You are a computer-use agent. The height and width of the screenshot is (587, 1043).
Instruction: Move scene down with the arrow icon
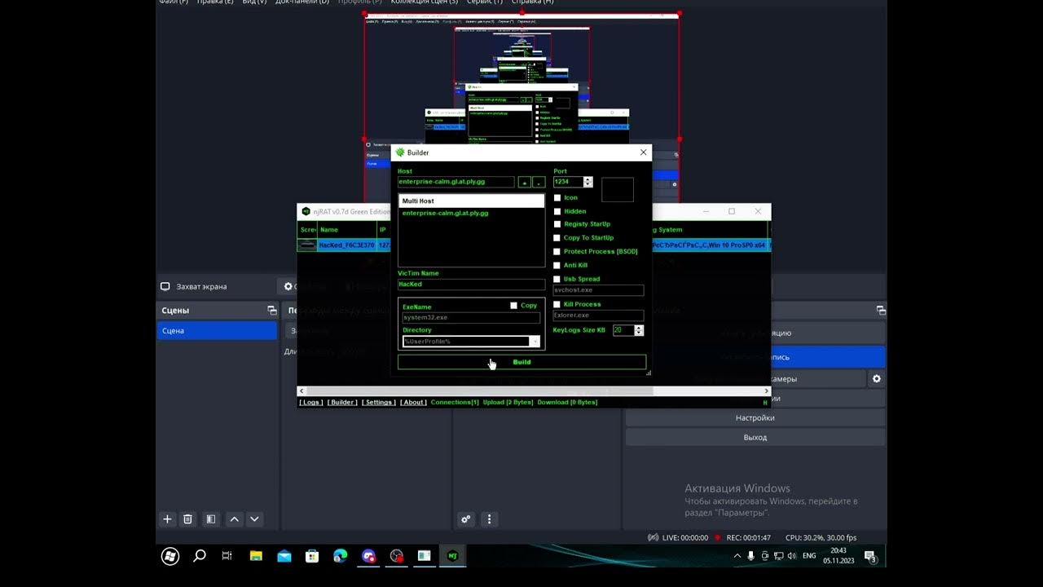click(x=254, y=519)
